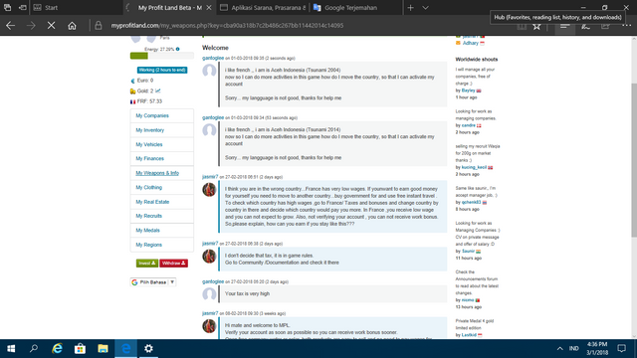Open taskbar search magnifier
637x358 pixels.
pos(34,349)
